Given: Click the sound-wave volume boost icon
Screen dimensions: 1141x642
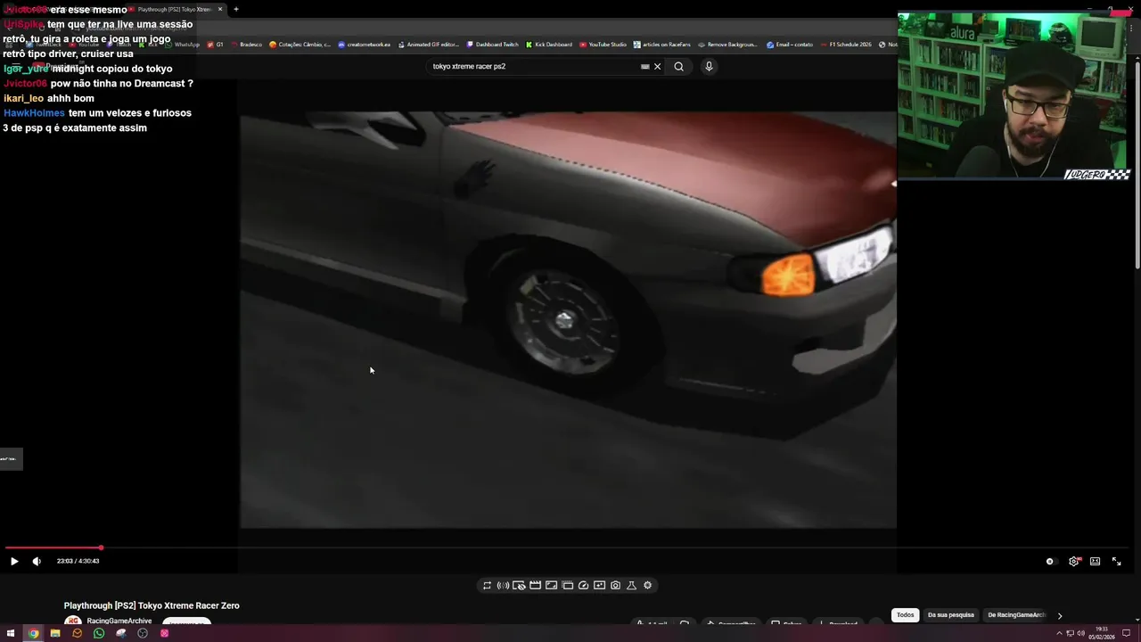Looking at the screenshot, I should tap(503, 586).
